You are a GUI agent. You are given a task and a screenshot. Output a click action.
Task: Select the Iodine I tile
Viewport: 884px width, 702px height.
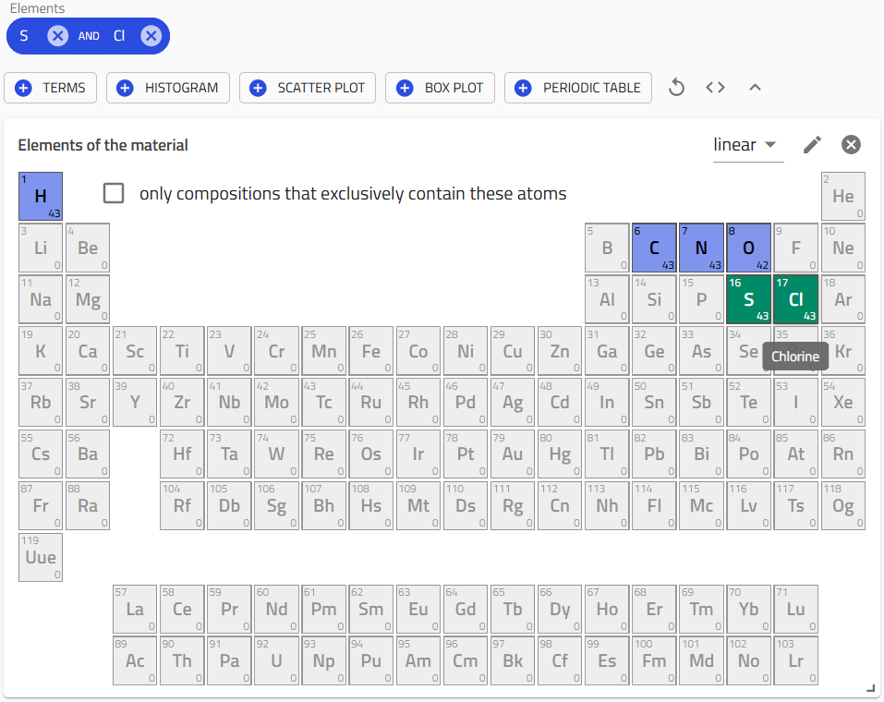click(796, 403)
